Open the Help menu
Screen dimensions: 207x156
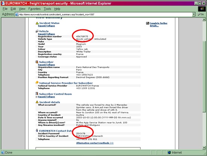(57, 9)
